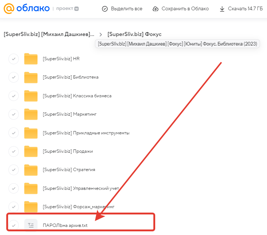Check the Прикладные инструменты row
This screenshot has width=267, height=235.
coord(14,133)
